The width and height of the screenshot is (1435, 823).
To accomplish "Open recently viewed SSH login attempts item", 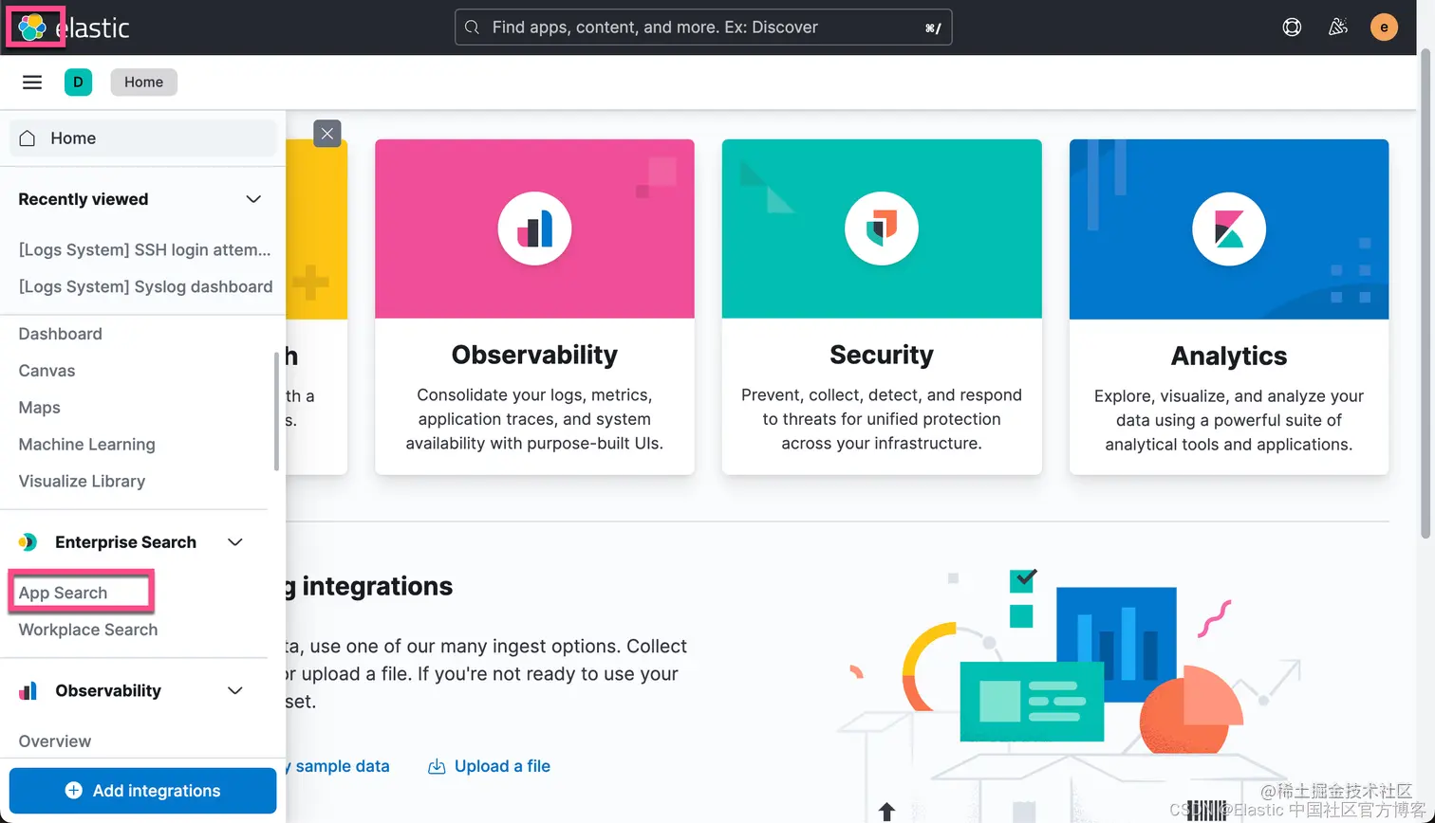I will pyautogui.click(x=144, y=250).
